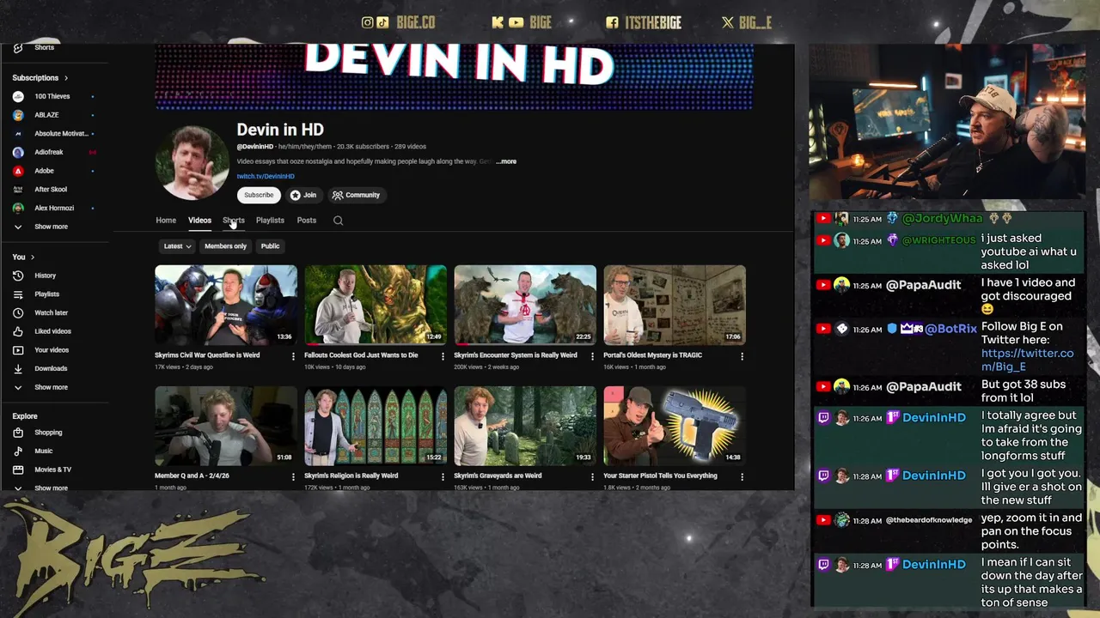1100x618 pixels.
Task: Open the Playlists sidebar icon
Action: click(18, 294)
